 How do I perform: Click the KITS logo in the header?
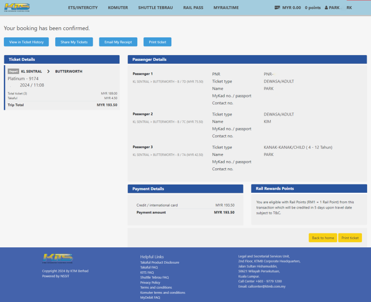[17, 7]
